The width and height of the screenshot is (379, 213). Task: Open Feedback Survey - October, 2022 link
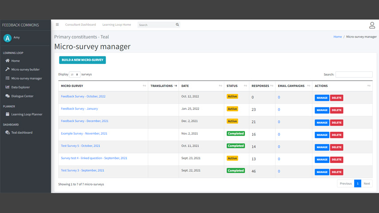click(83, 96)
